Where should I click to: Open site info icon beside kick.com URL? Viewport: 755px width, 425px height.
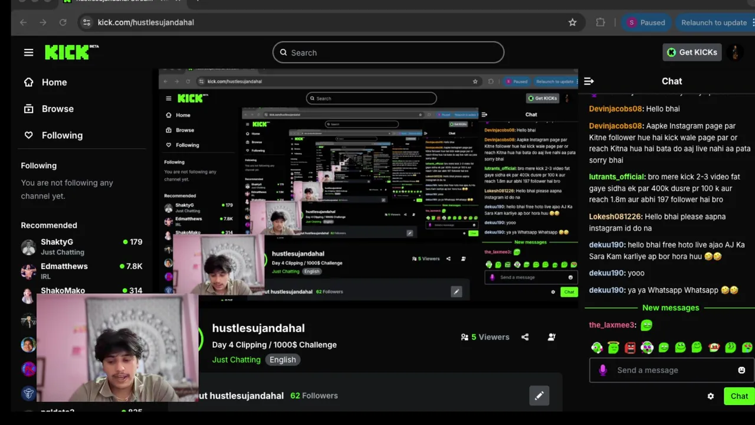(x=87, y=22)
